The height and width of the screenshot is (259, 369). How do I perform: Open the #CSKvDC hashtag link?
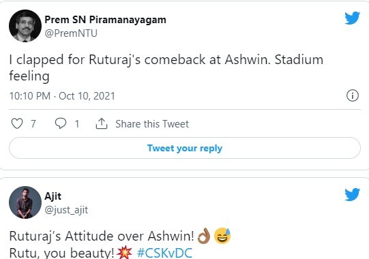(x=164, y=253)
